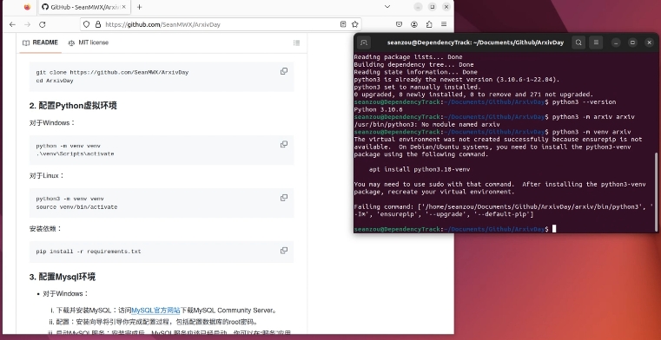This screenshot has height=340, width=661.
Task: Open a new terminal tab icon
Action: [364, 42]
